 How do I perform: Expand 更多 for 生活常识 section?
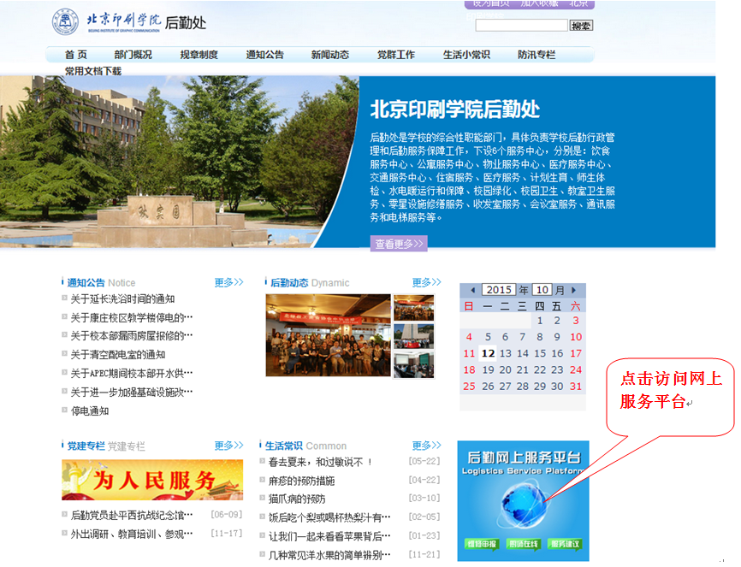426,446
